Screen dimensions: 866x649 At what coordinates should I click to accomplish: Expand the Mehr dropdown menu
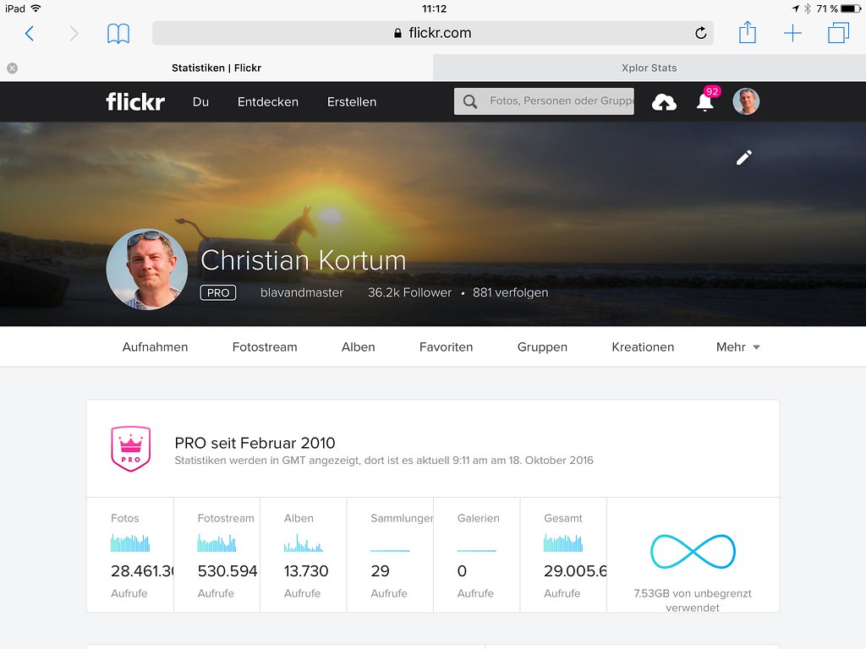click(x=737, y=347)
